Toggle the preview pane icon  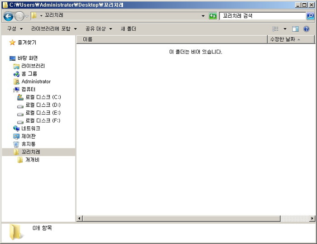(x=295, y=29)
